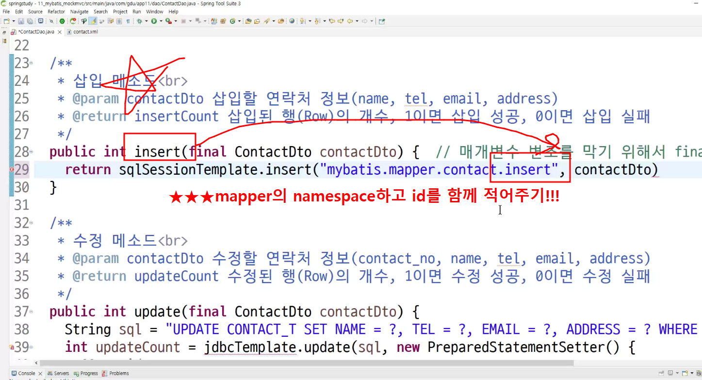Expand the External Tools dropdown arrow
This screenshot has height=380, width=702.
coord(175,21)
